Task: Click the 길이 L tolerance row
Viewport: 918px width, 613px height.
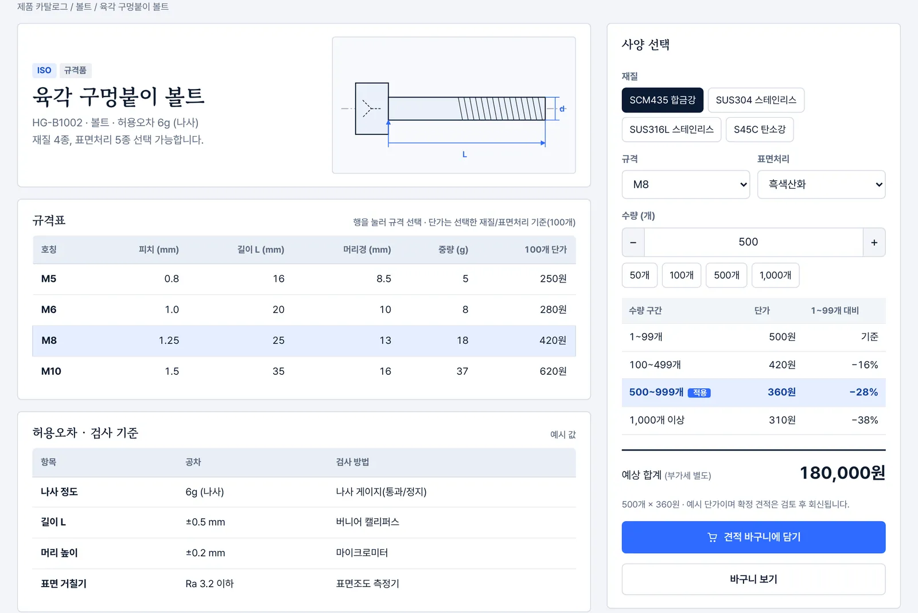Action: coord(304,523)
